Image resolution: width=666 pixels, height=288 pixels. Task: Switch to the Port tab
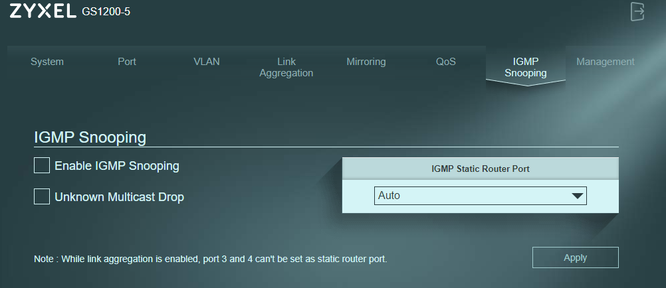[x=127, y=62]
